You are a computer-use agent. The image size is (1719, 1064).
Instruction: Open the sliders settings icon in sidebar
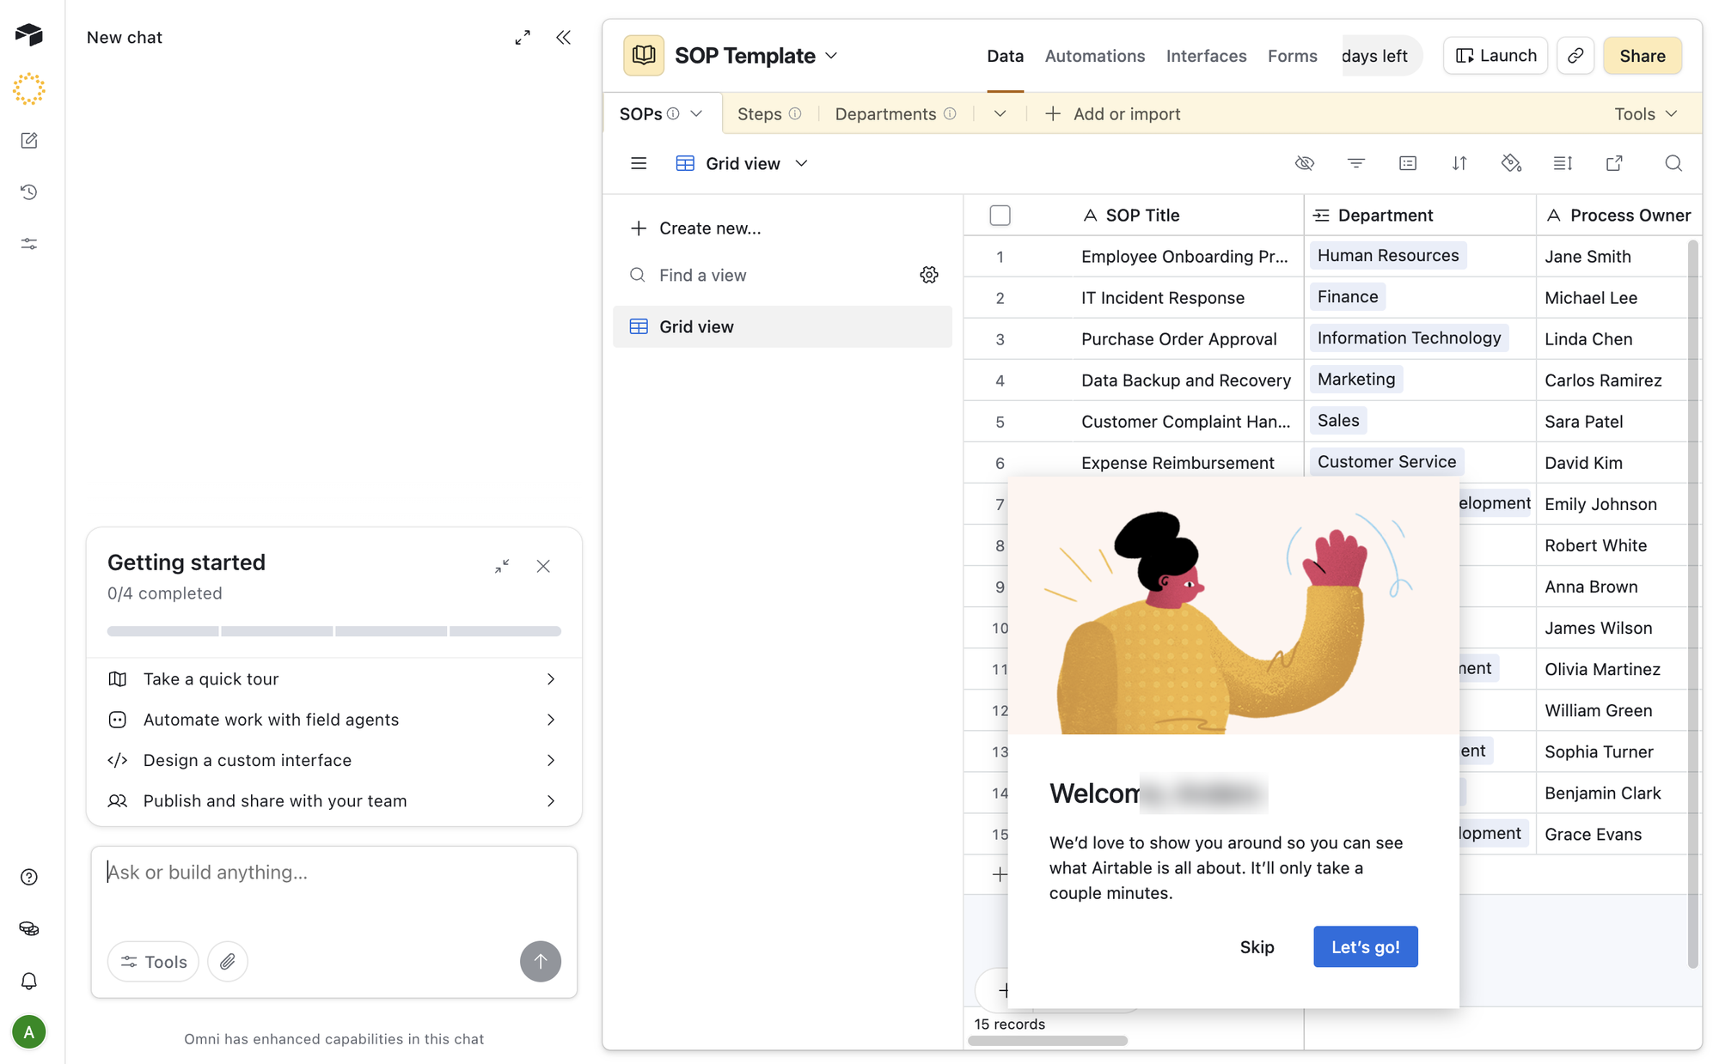pos(28,244)
